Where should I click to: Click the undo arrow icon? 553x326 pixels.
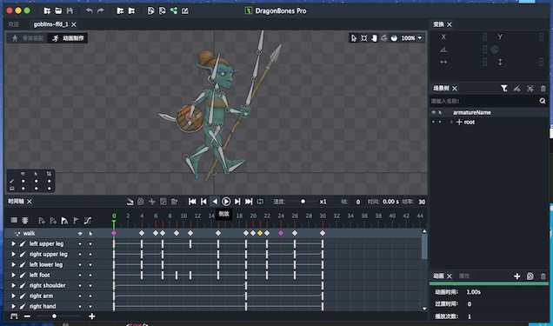coord(90,11)
